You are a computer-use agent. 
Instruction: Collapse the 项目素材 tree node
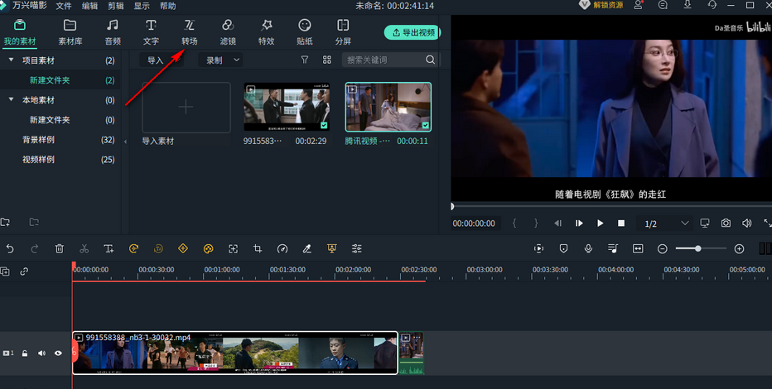(x=11, y=60)
